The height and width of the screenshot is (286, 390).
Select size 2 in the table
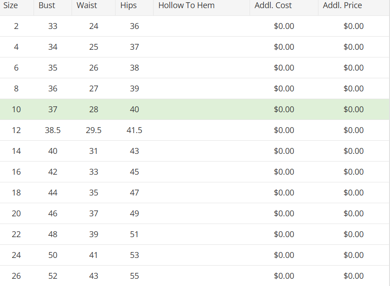point(16,26)
